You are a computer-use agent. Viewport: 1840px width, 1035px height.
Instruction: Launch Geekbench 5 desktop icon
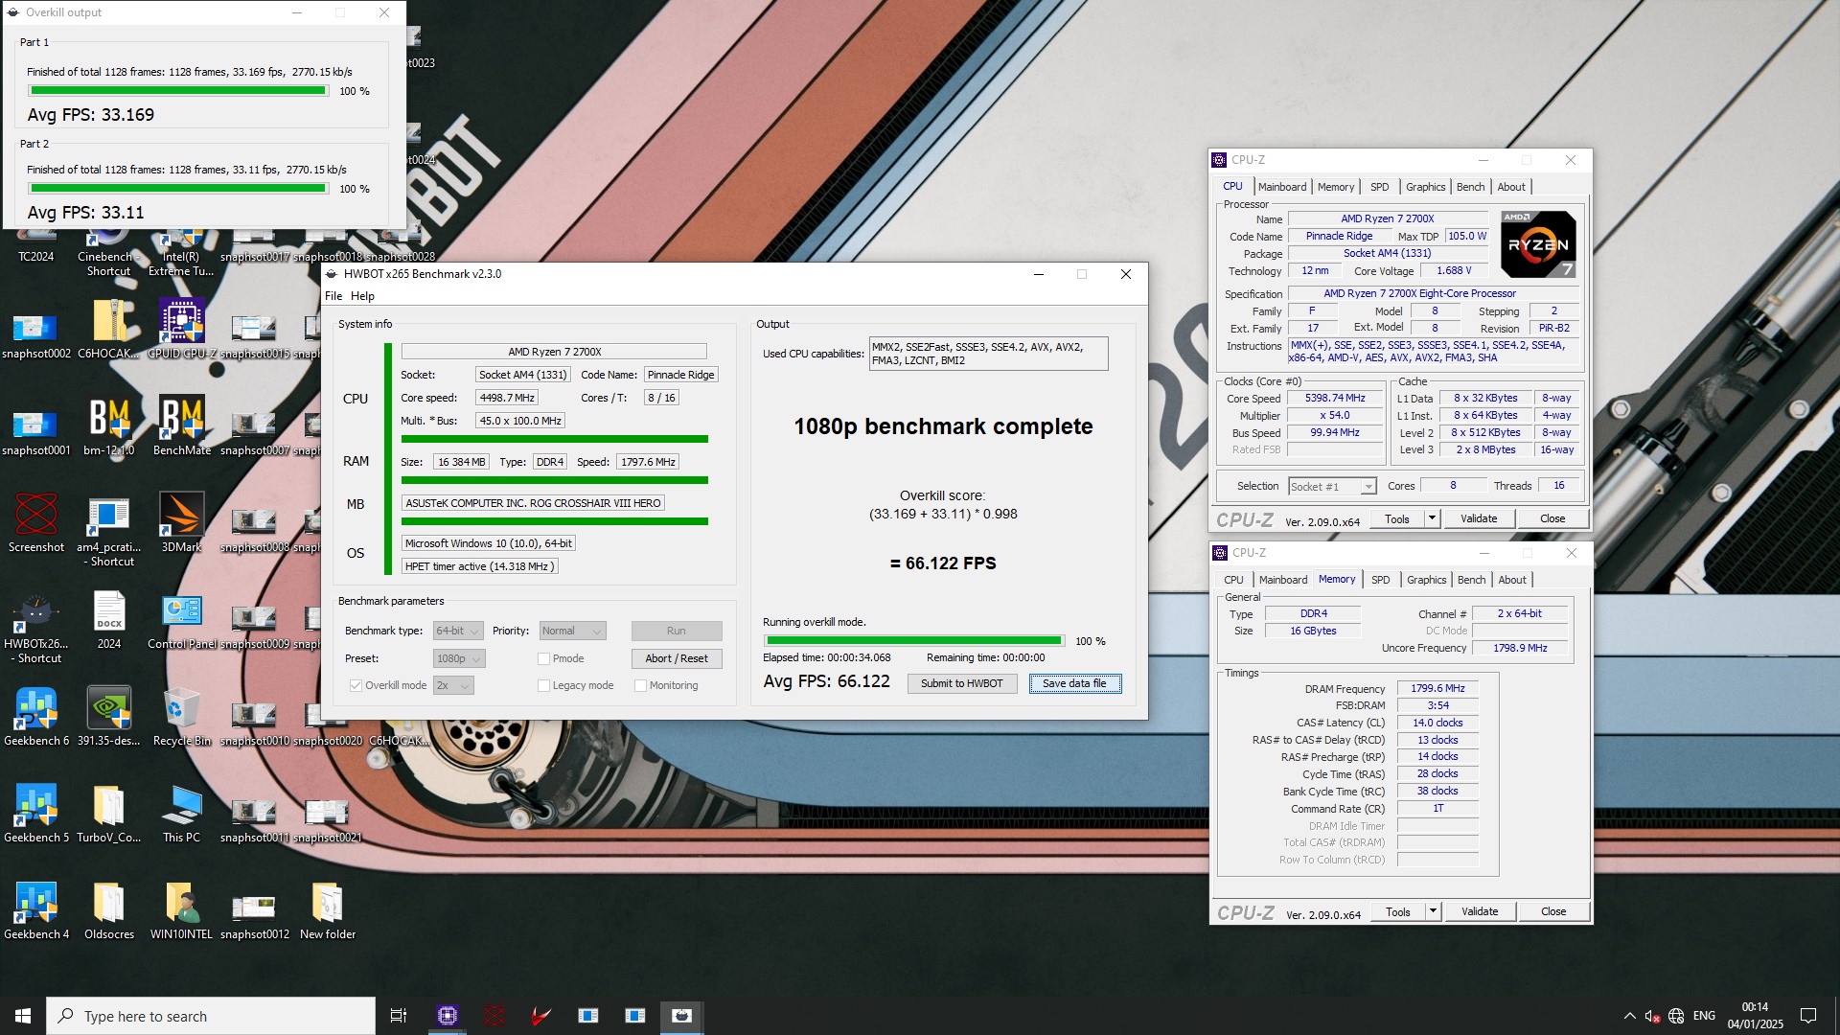[36, 814]
